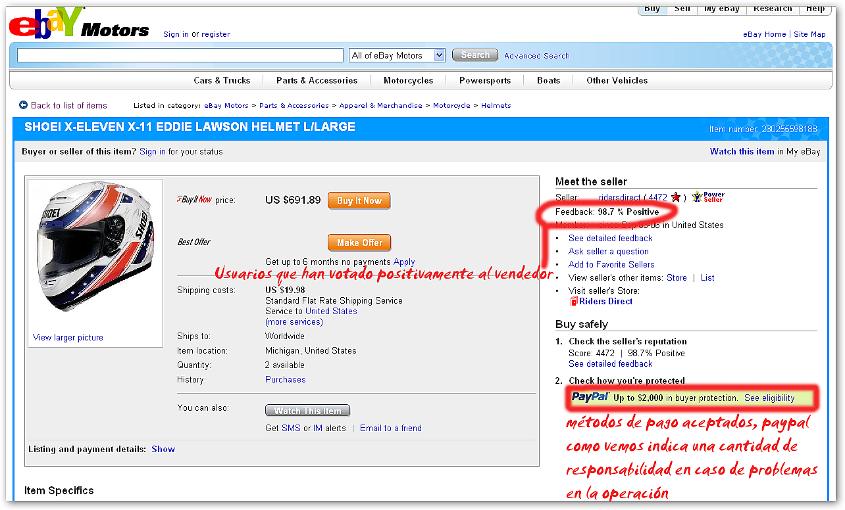Click 'Email to a friend' link
This screenshot has height=510, width=845.
pyautogui.click(x=391, y=428)
